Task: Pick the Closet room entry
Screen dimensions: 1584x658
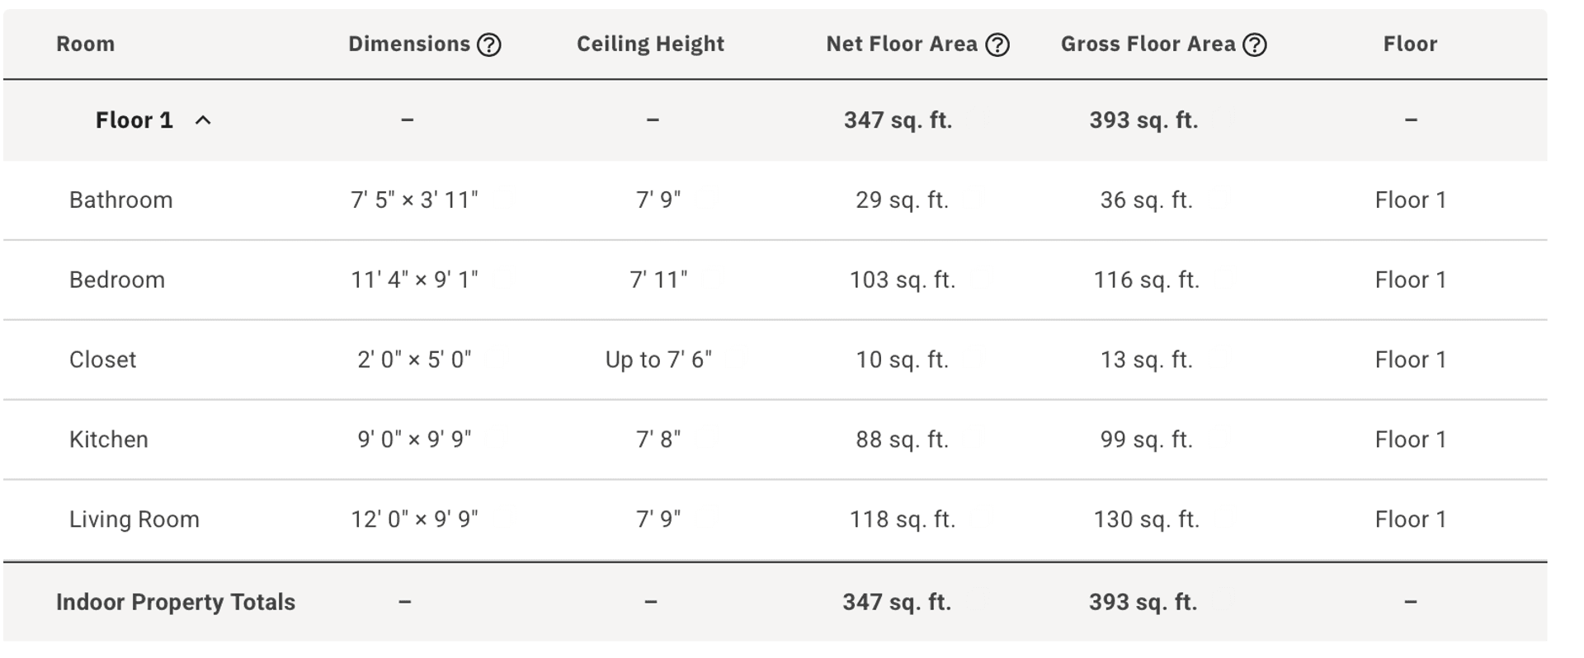Action: [x=102, y=360]
